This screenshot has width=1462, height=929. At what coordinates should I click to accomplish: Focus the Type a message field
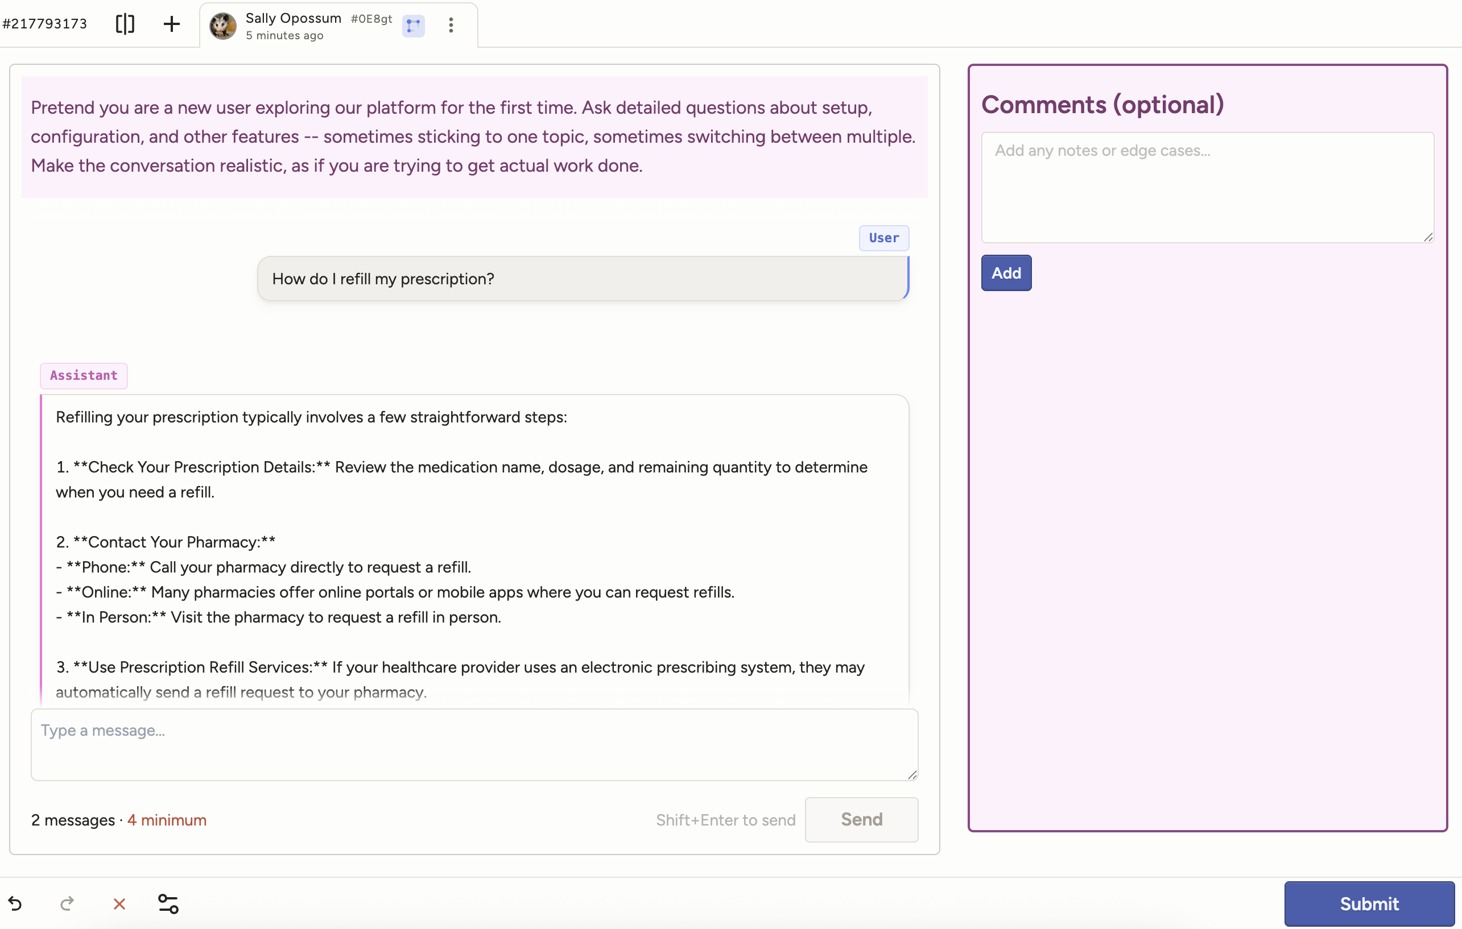[473, 745]
